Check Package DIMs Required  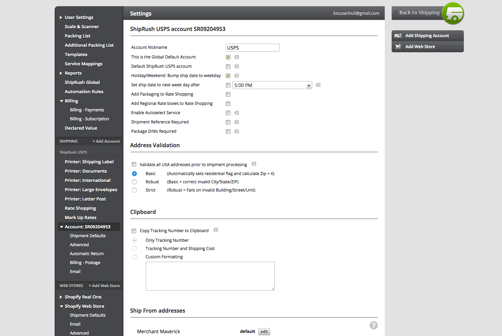228,131
